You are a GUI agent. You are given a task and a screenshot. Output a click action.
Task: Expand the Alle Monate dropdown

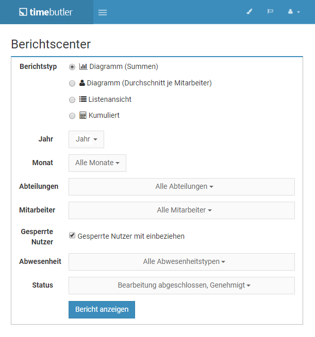click(x=97, y=163)
